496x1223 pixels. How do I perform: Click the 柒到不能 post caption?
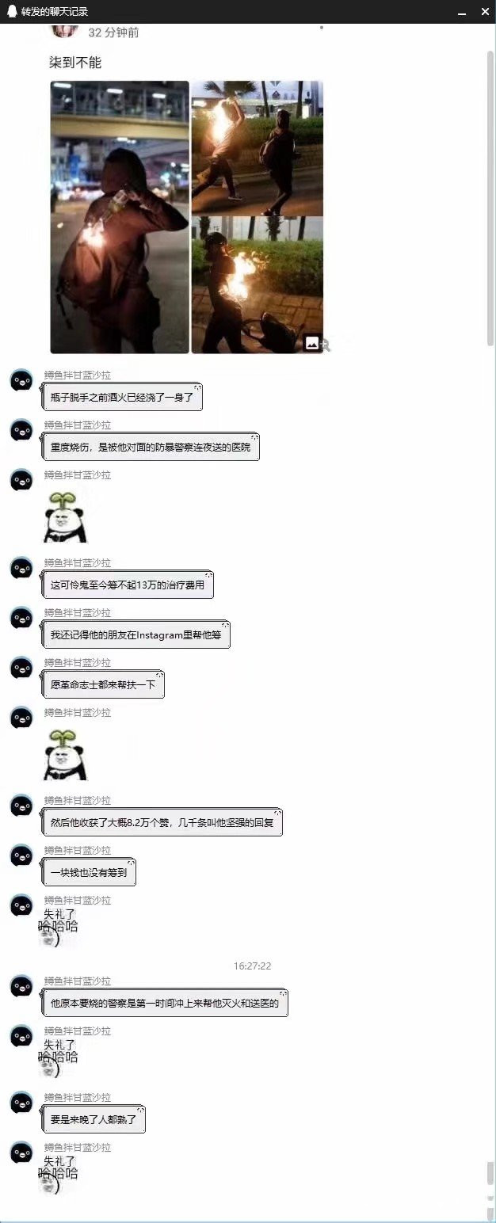pyautogui.click(x=75, y=62)
